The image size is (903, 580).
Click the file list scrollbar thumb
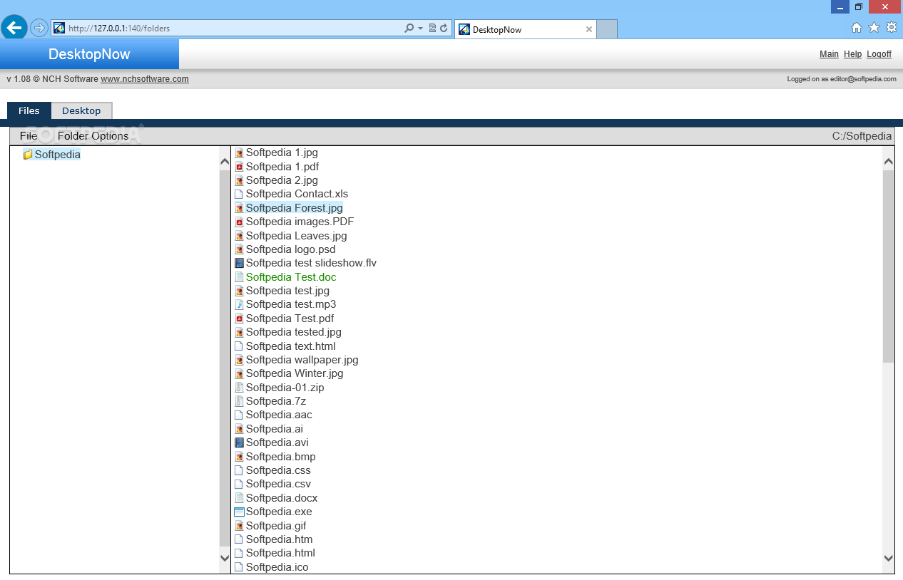[888, 266]
